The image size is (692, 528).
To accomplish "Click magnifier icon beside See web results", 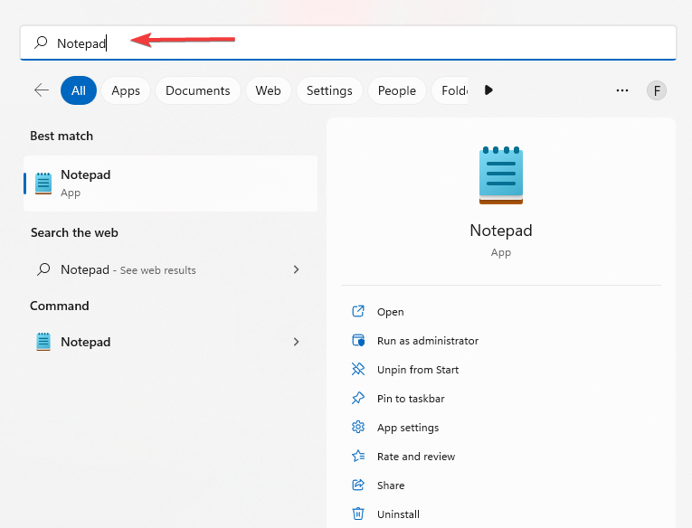I will (x=43, y=269).
